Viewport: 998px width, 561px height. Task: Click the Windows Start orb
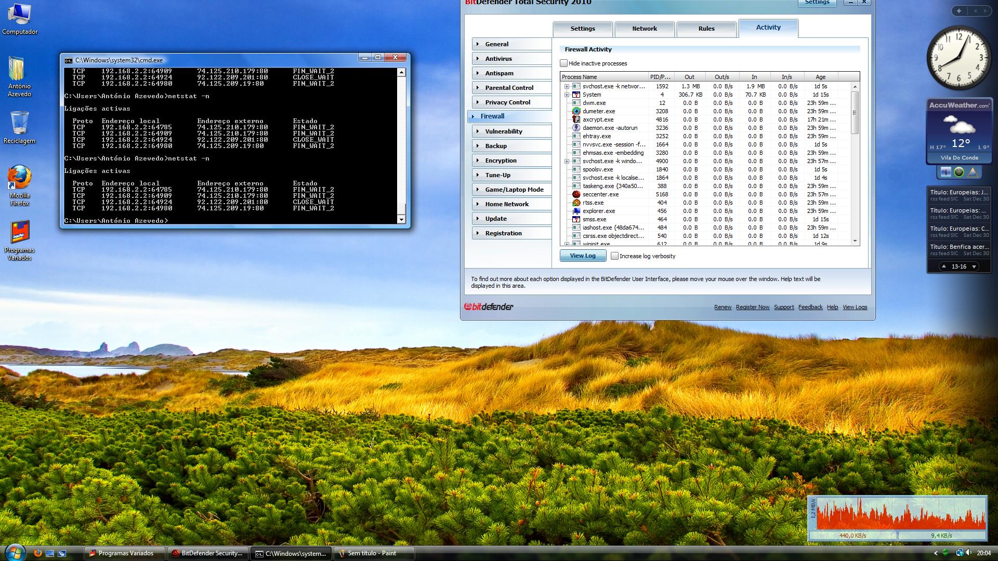pyautogui.click(x=14, y=552)
